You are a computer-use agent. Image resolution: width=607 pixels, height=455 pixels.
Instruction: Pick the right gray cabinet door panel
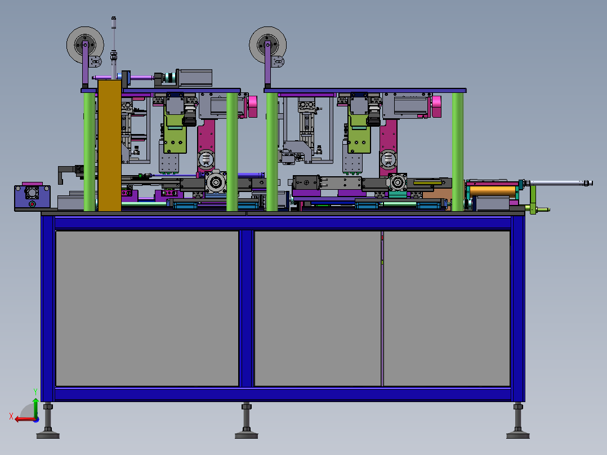[x=447, y=308]
